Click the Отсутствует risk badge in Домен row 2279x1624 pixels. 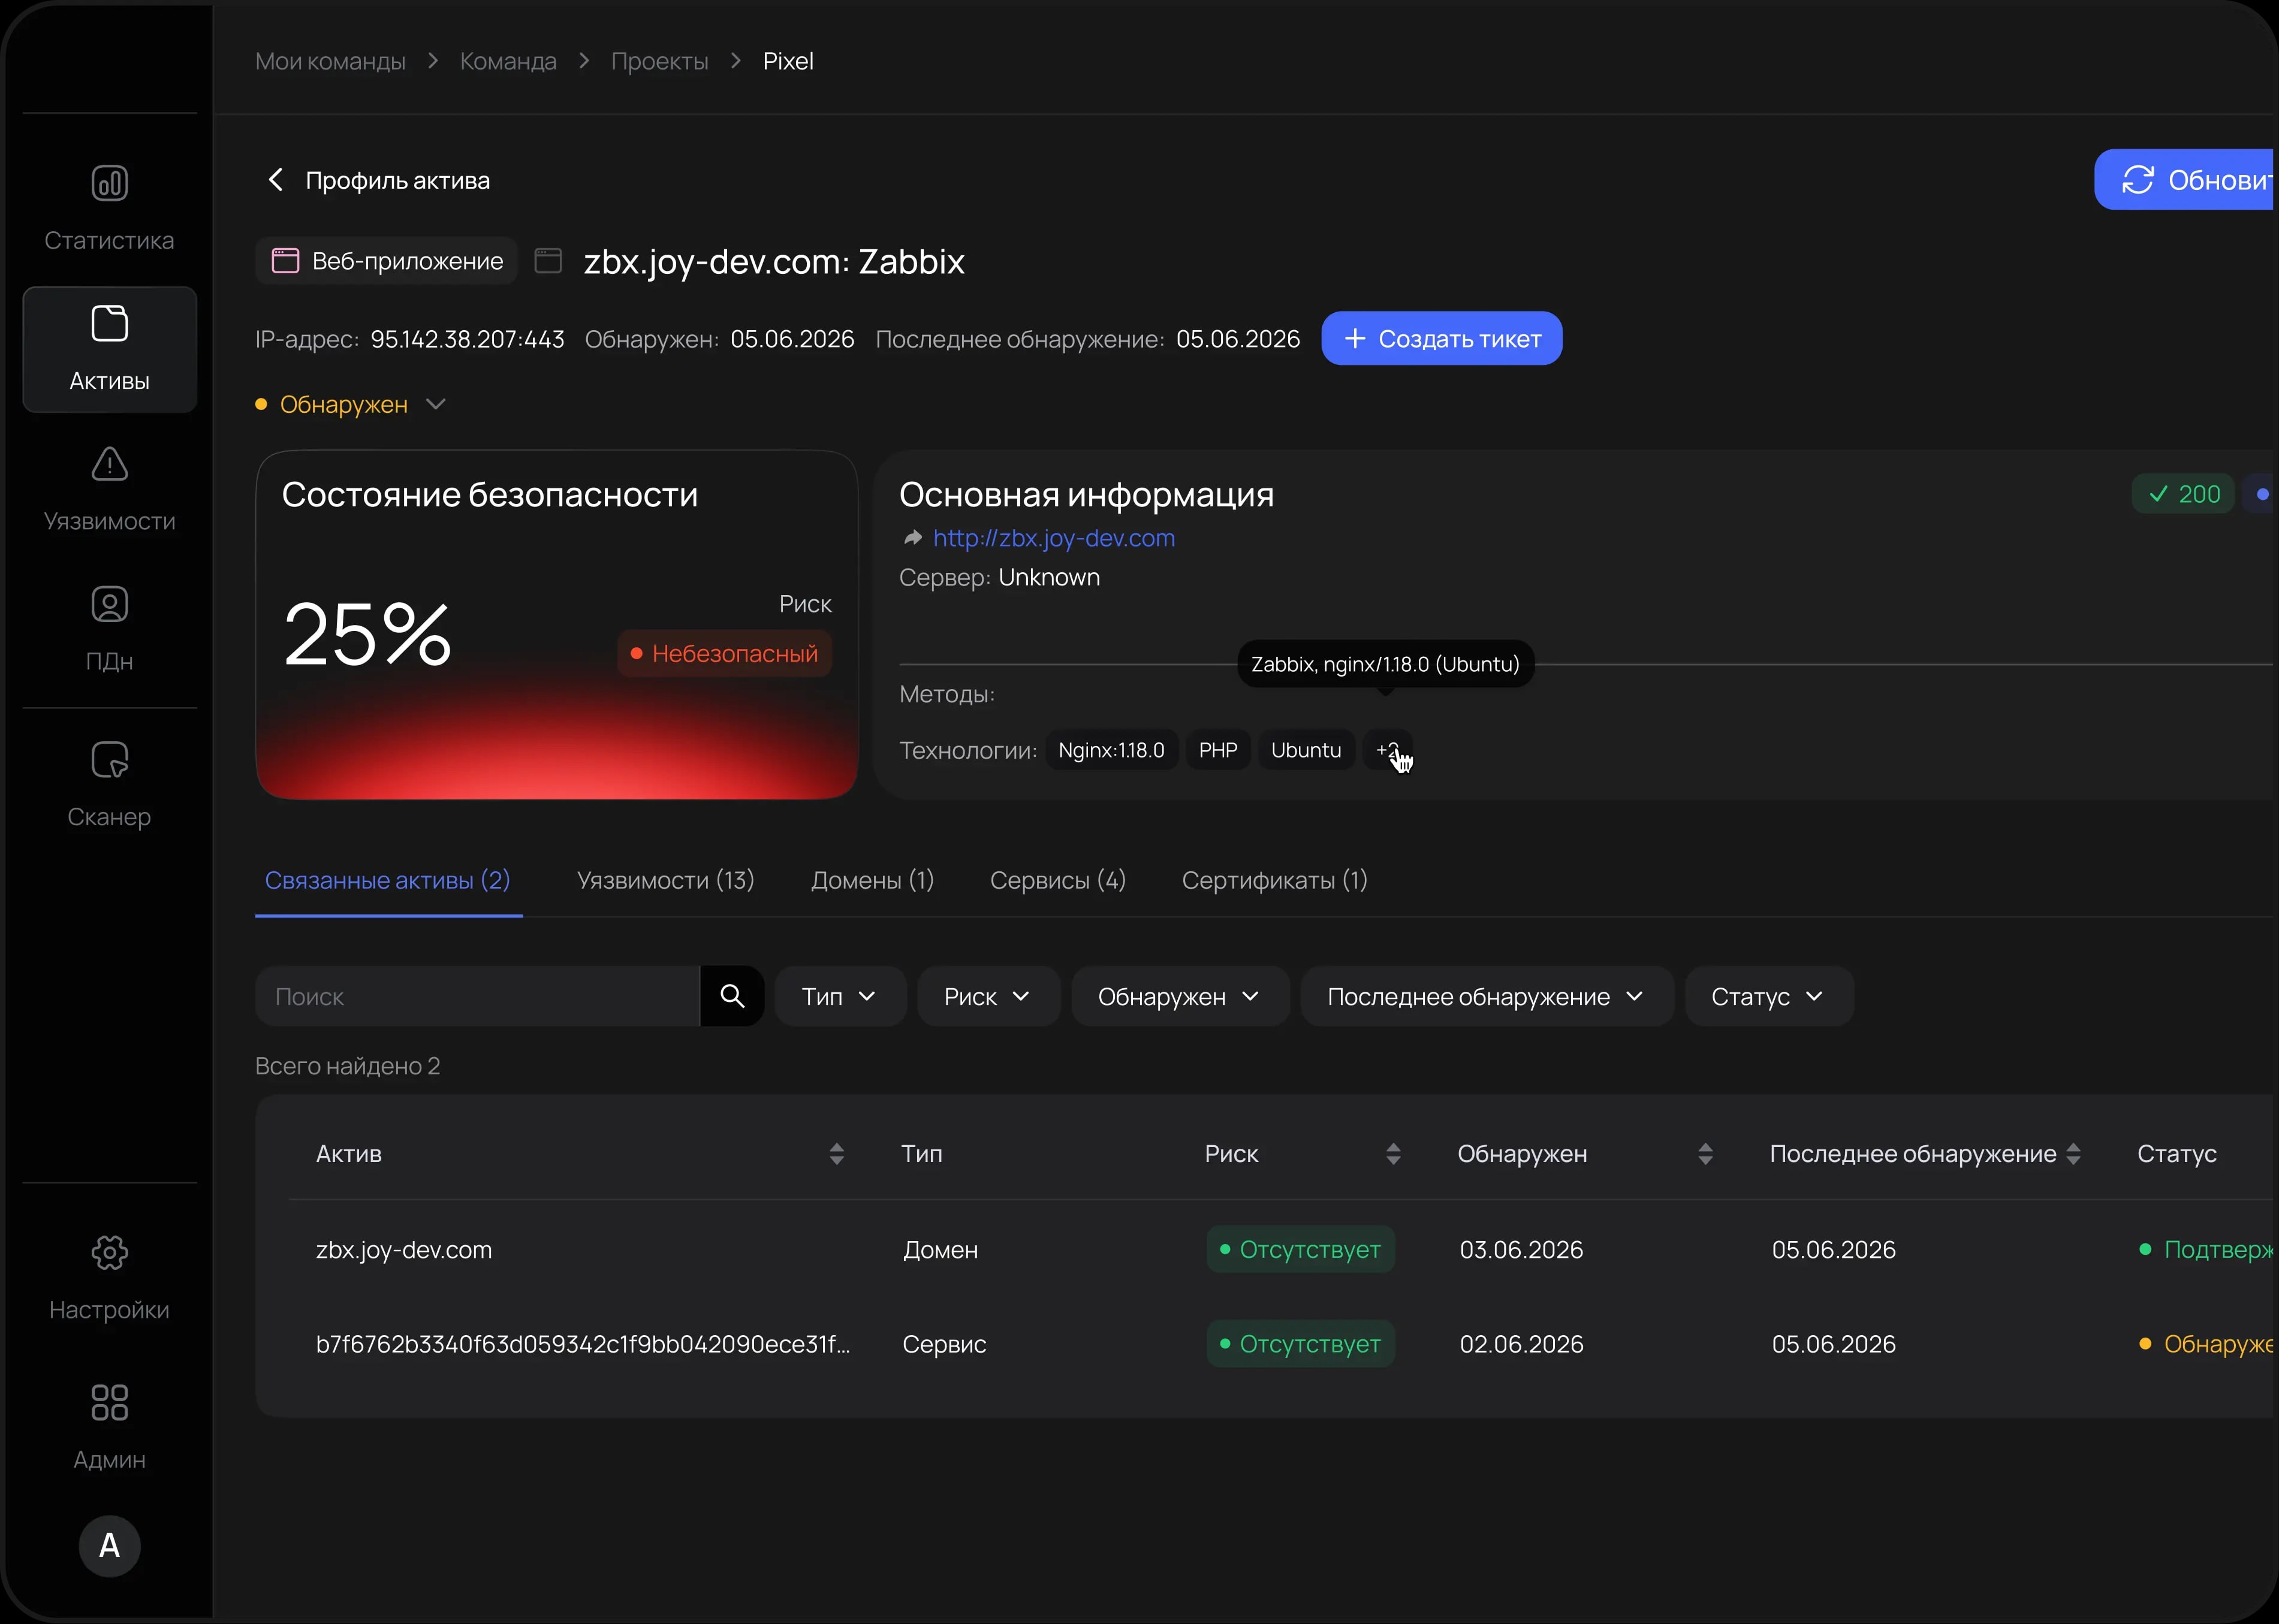(x=1300, y=1249)
